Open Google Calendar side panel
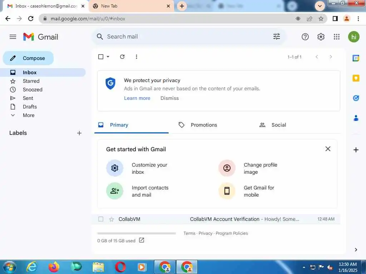The width and height of the screenshot is (366, 274). coord(356,58)
